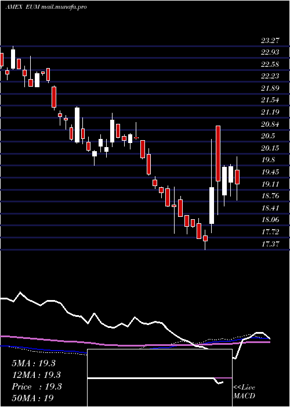
Task: Click the 18.41 price axis label
Action: click(270, 208)
